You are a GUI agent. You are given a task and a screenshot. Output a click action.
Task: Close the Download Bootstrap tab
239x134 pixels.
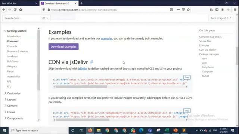[75, 3]
